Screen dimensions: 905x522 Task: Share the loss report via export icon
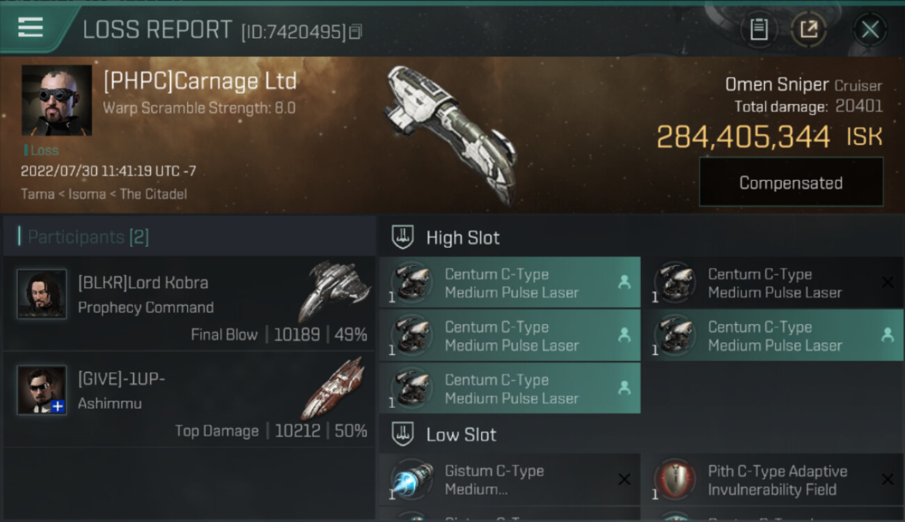808,29
